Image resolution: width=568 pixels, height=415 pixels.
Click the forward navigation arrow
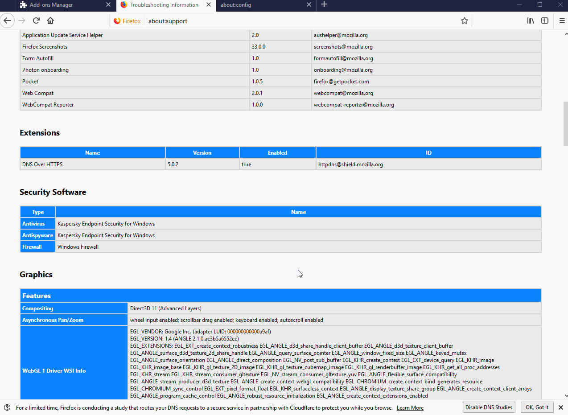[x=22, y=21]
